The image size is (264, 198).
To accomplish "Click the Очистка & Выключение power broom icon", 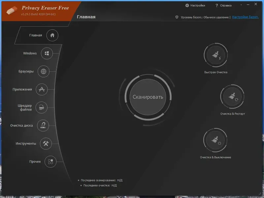I will coord(215,140).
